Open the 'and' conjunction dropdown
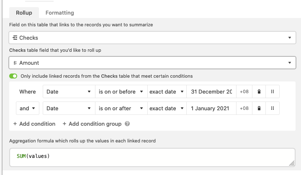This screenshot has height=175, width=301. point(28,108)
